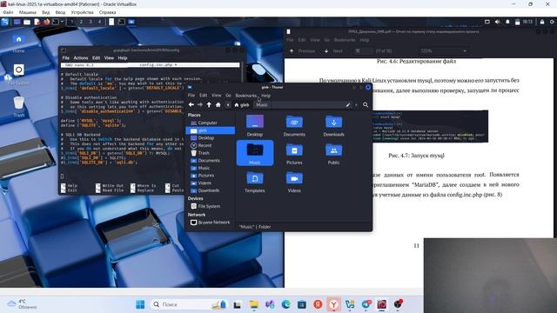Click the volume icon in Kali panel
557x313 pixels.
(497, 22)
